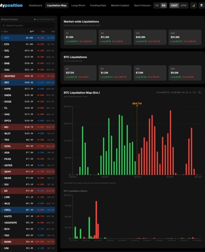205x252 pixels.
Task: Sort list by the Vol column
Action: pyautogui.click(x=53, y=32)
